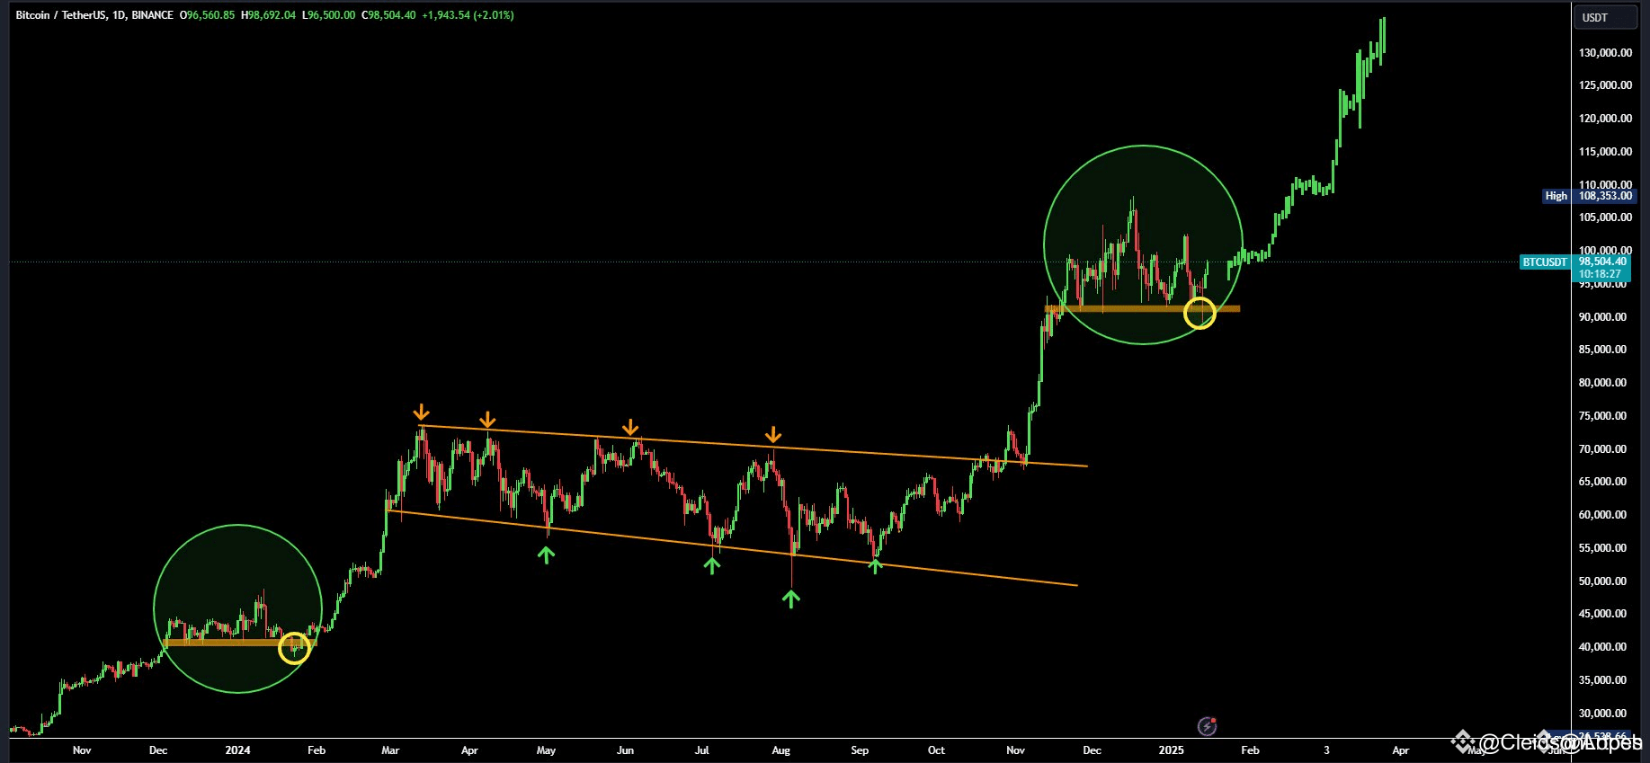Viewport: 1650px width, 763px height.
Task: Click the Oct label on the time axis
Action: click(x=936, y=750)
